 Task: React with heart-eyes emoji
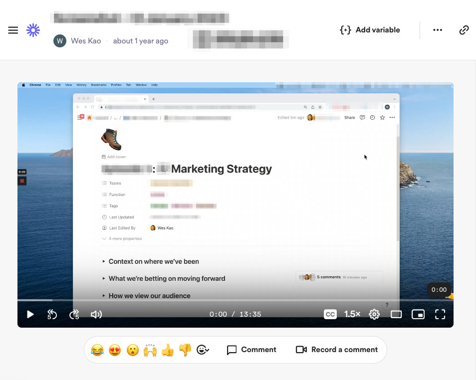click(x=115, y=350)
